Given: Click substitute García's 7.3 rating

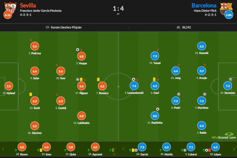Looking at the screenshot, I should tap(142, 147).
